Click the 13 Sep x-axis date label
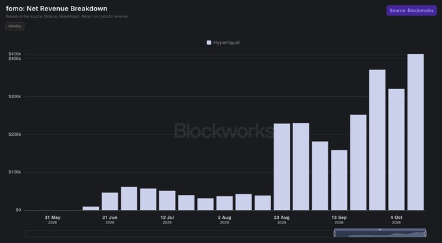 (x=339, y=220)
